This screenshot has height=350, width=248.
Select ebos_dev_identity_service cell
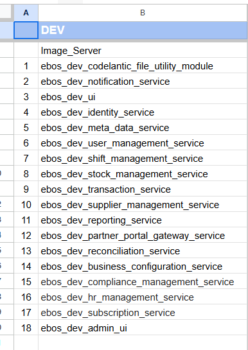click(x=143, y=112)
